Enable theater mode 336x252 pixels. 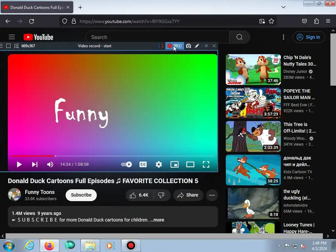pos(190,164)
